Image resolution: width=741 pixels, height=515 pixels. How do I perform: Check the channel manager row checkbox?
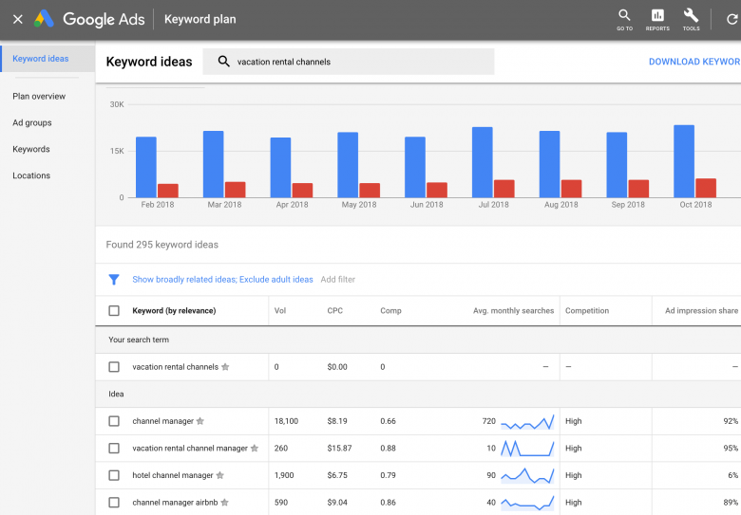[114, 421]
